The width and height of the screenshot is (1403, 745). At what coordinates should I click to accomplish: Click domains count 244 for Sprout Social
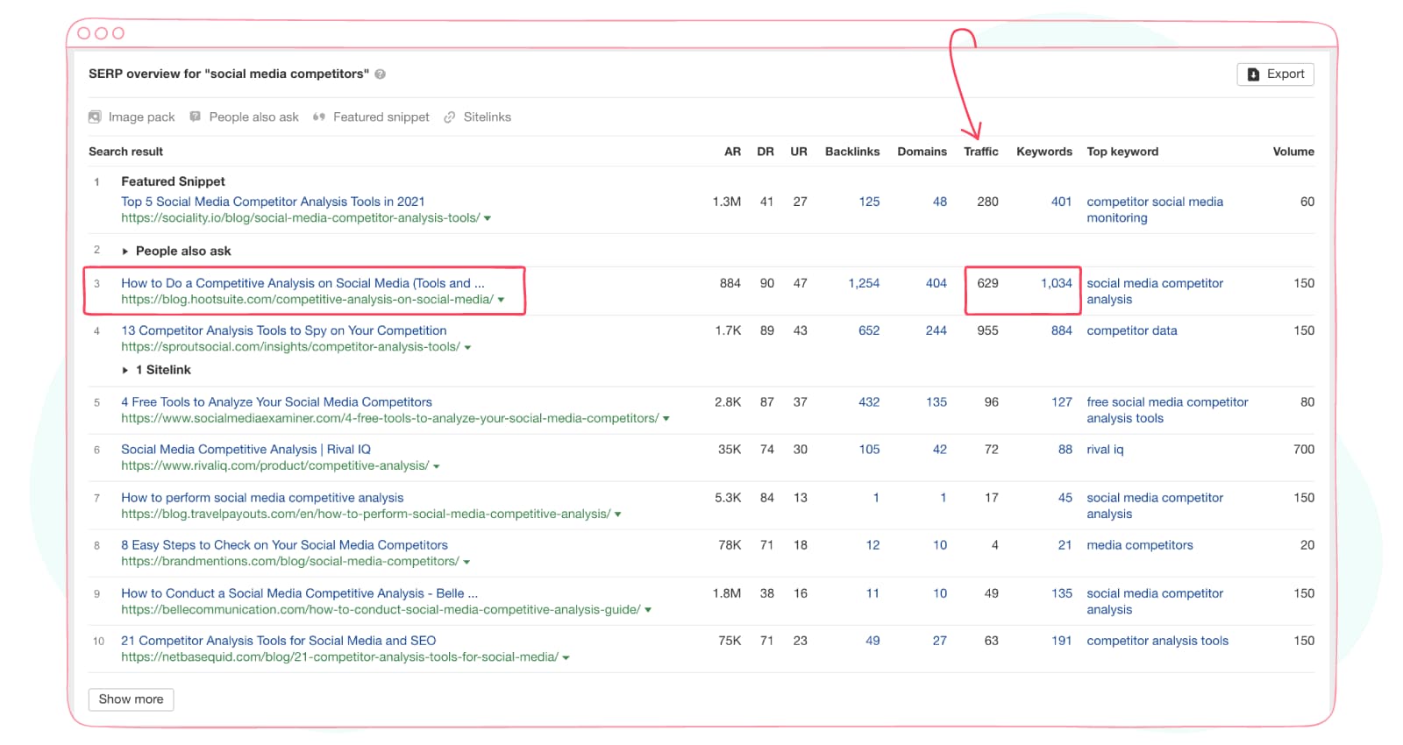click(x=937, y=330)
